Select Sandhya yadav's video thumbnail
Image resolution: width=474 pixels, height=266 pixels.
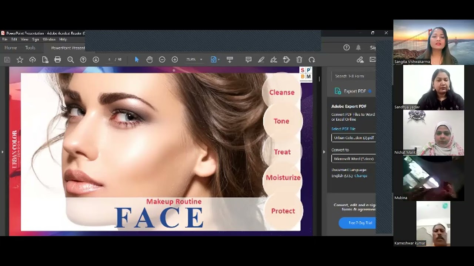tap(434, 88)
